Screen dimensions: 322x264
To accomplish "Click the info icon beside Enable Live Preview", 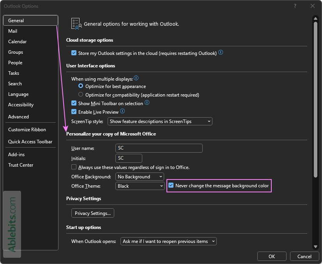I will click(x=122, y=111).
